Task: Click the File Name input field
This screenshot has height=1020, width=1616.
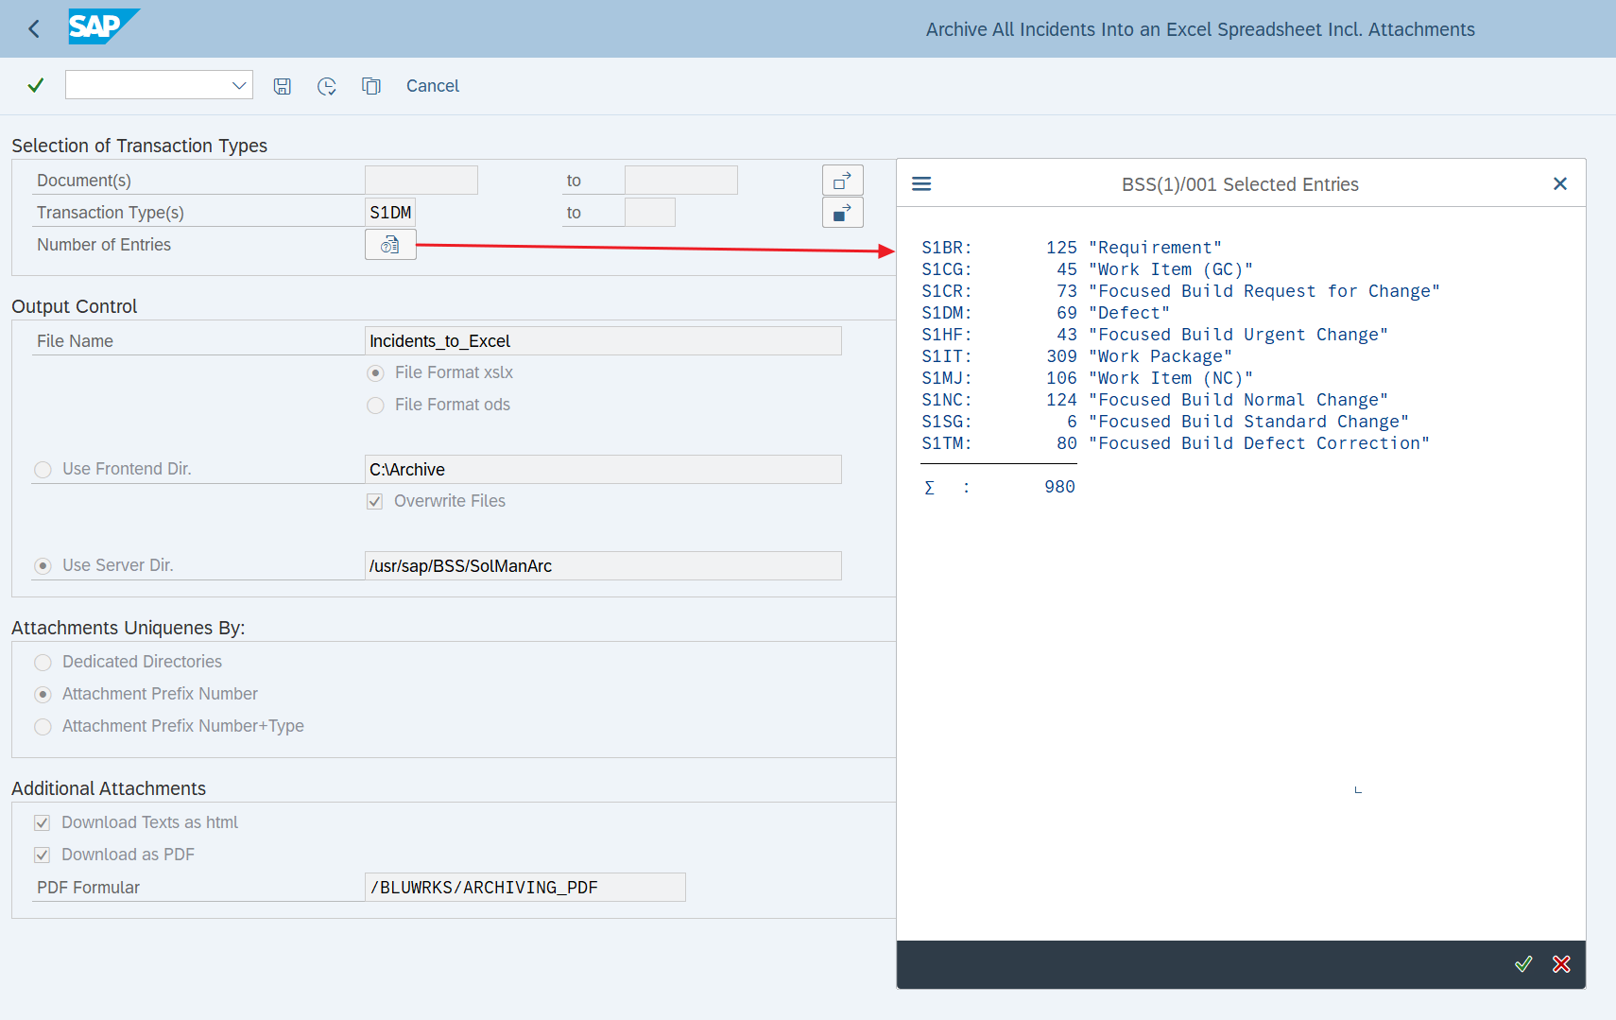Action: 602,341
